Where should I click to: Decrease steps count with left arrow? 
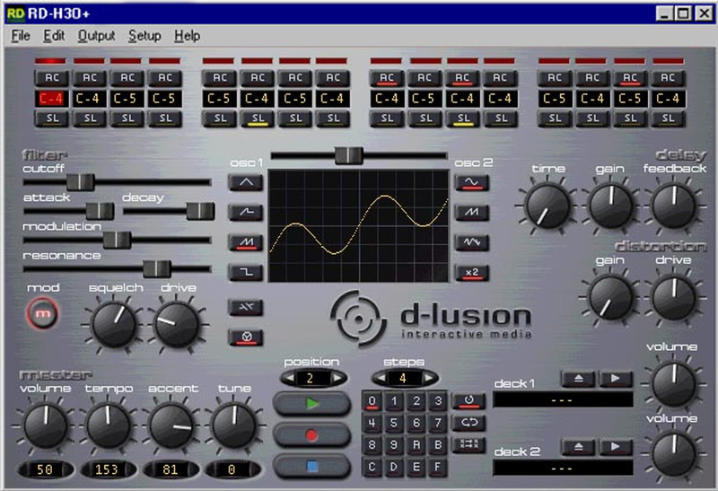pos(381,378)
